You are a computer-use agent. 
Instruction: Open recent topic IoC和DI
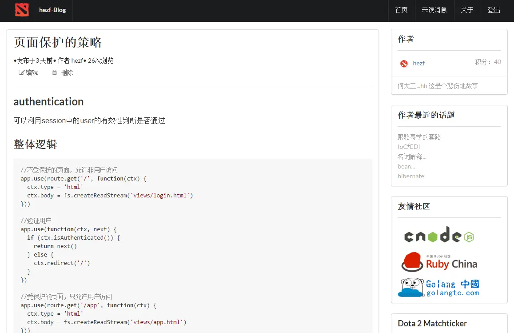click(409, 147)
